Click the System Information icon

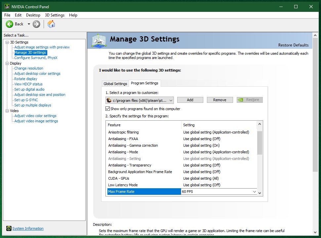[x=9, y=228]
